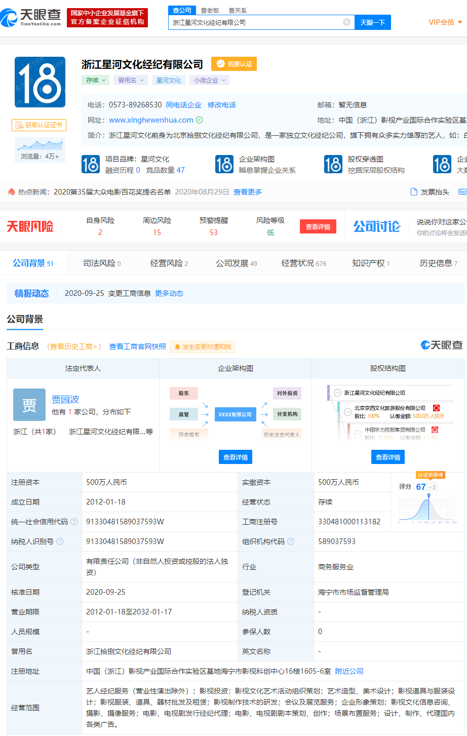
Task: Select the 查关系 search tab
Action: click(x=238, y=10)
